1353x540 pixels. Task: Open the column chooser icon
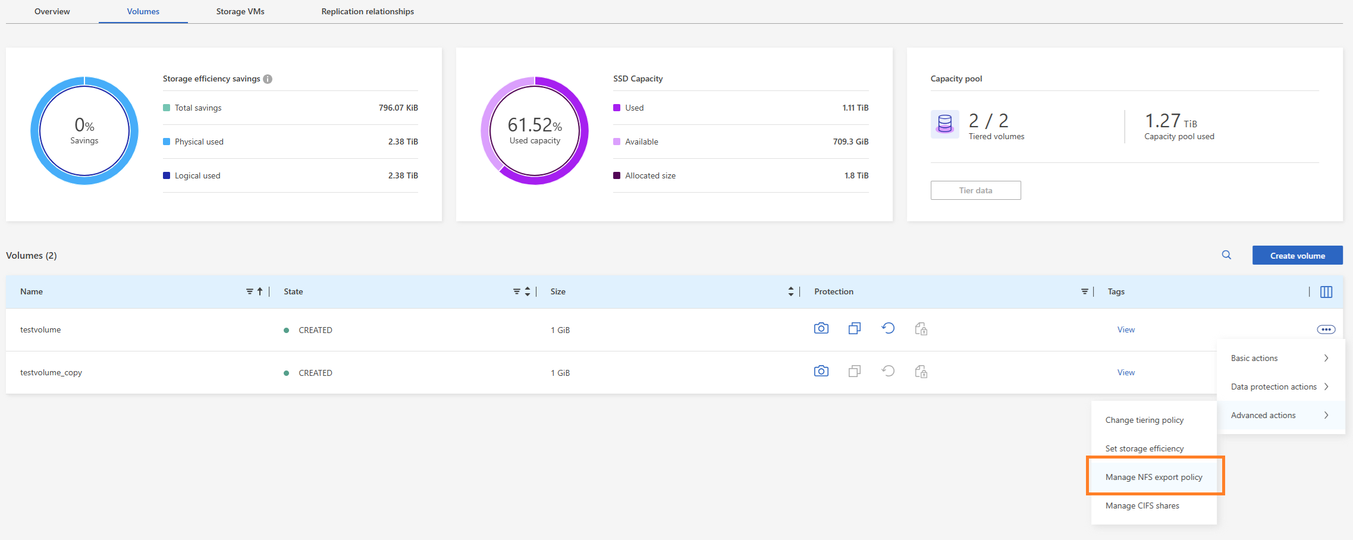point(1326,292)
